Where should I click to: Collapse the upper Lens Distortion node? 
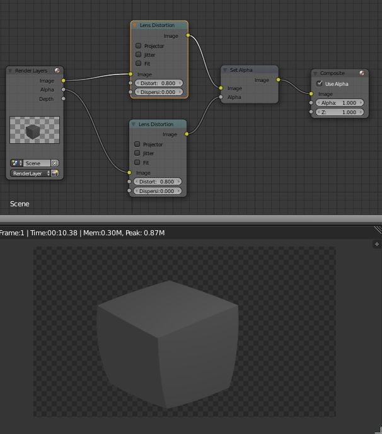point(135,25)
